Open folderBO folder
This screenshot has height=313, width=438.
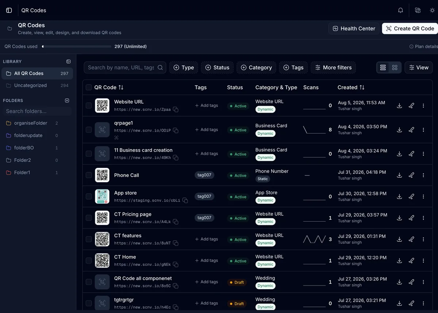pos(37,148)
